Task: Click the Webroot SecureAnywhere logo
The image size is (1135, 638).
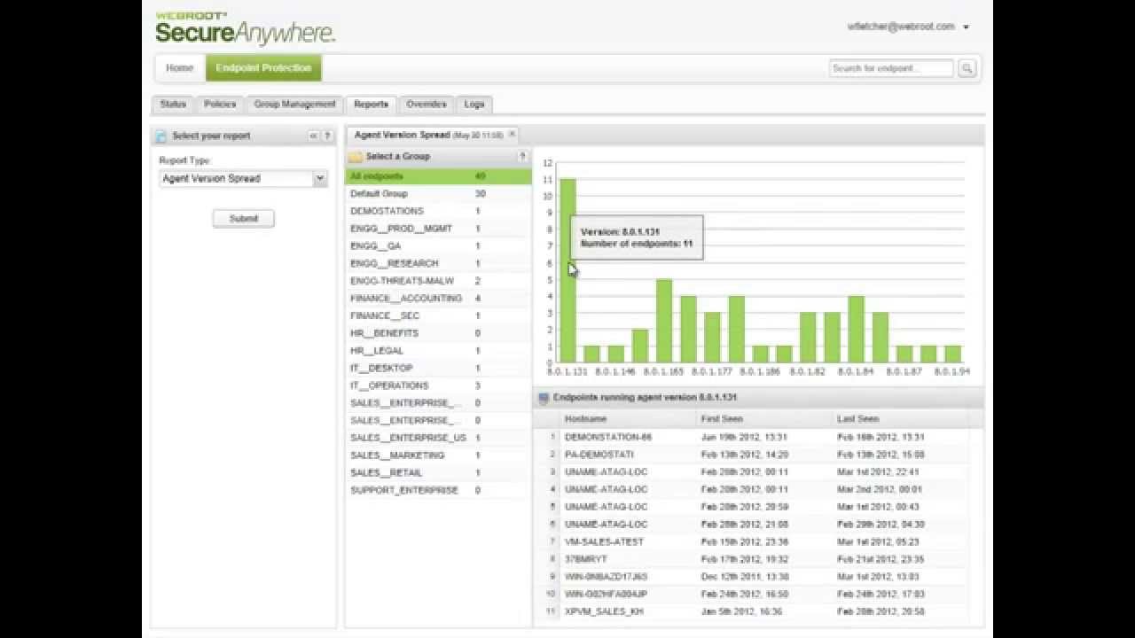Action: 246,28
